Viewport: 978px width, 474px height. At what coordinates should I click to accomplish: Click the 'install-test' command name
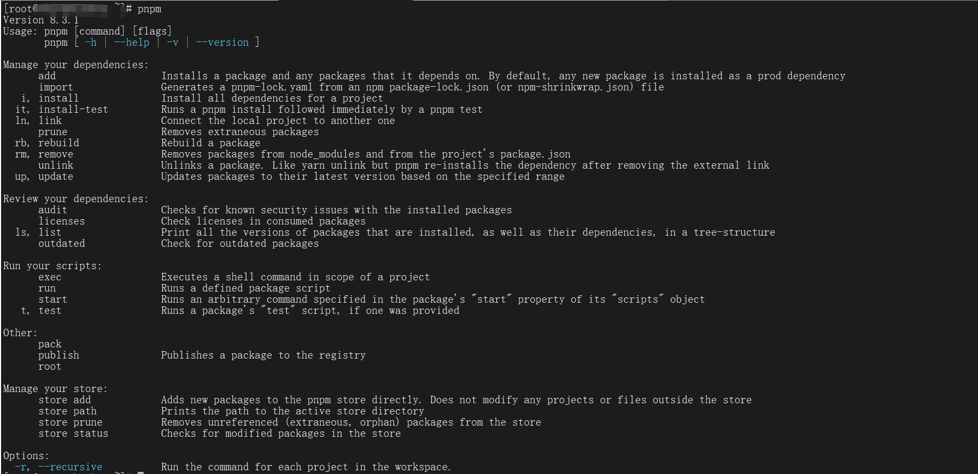pyautogui.click(x=73, y=110)
